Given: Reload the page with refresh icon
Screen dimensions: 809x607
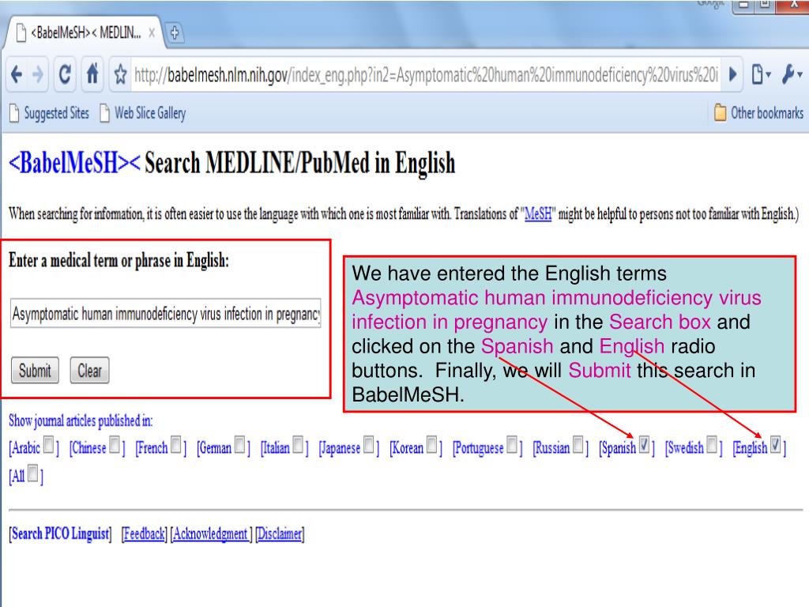Looking at the screenshot, I should [x=65, y=75].
